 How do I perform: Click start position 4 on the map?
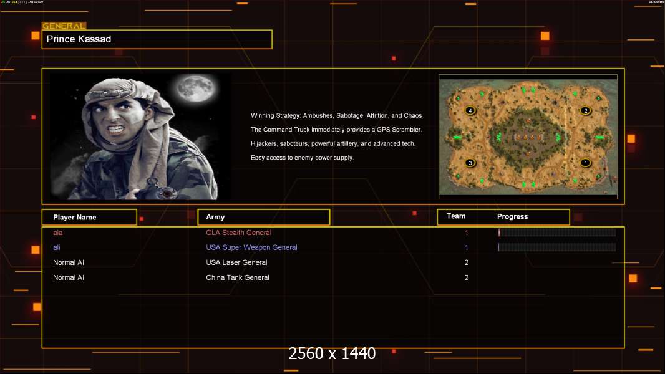tap(470, 110)
